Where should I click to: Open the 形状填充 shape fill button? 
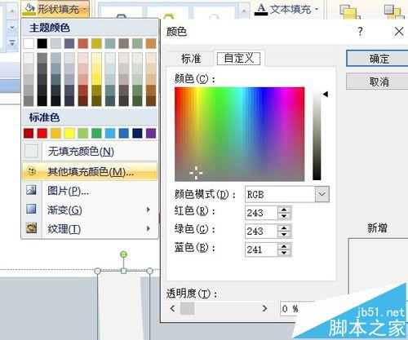click(55, 9)
